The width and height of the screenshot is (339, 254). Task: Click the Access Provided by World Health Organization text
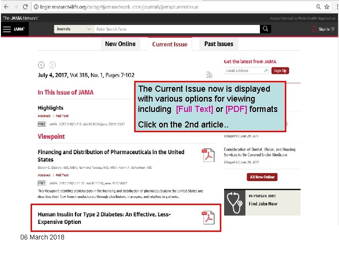(302, 18)
